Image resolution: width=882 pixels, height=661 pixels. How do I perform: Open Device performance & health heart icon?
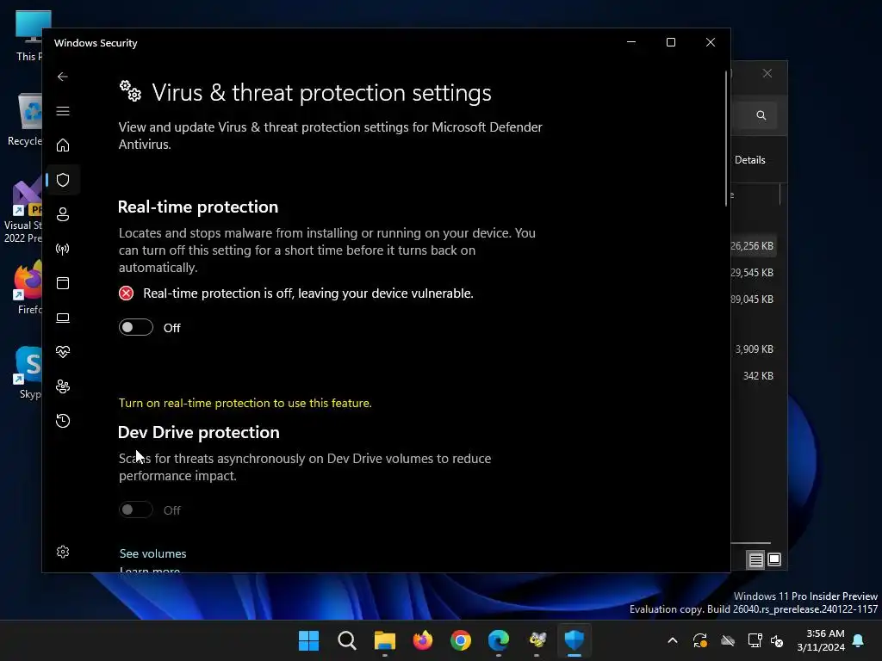[x=62, y=352]
